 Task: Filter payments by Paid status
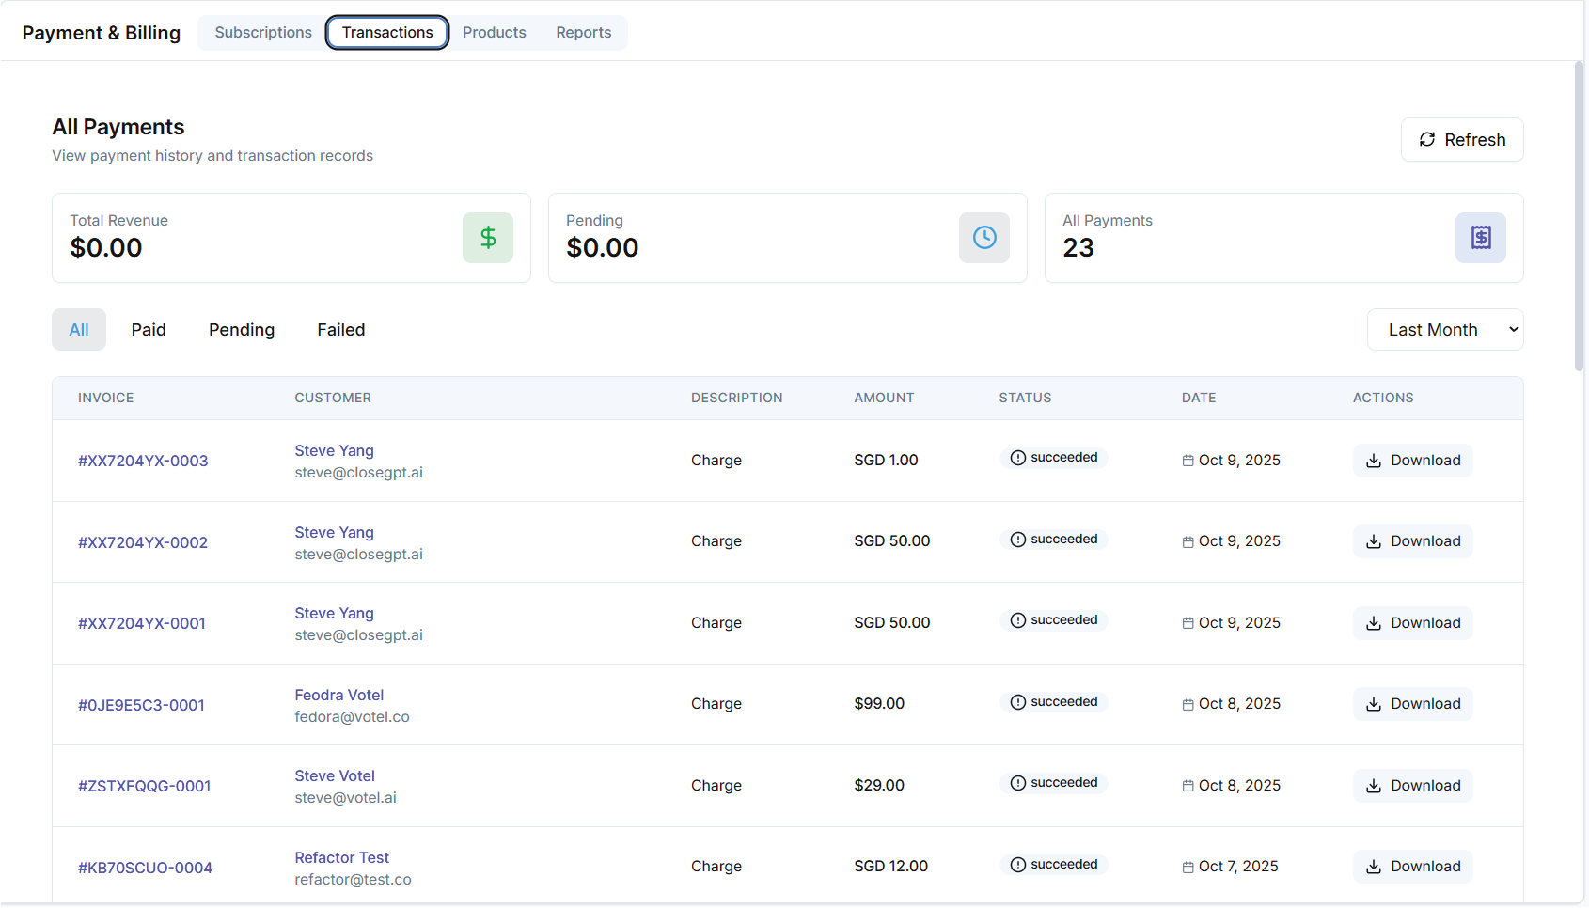(149, 330)
